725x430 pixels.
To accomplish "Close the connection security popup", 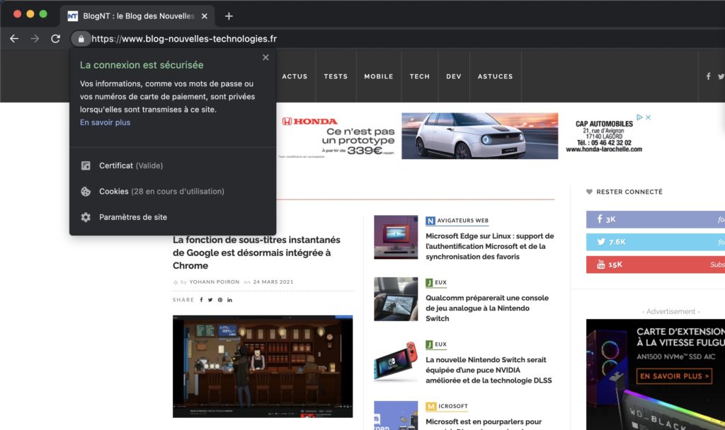I will (x=266, y=57).
